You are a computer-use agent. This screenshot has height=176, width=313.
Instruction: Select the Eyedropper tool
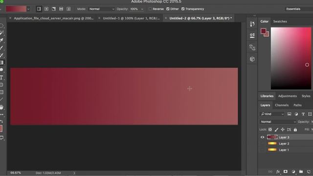1,40
